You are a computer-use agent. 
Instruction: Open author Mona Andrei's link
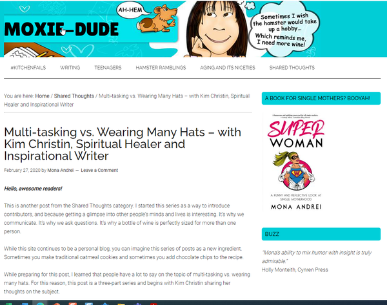[x=61, y=170]
